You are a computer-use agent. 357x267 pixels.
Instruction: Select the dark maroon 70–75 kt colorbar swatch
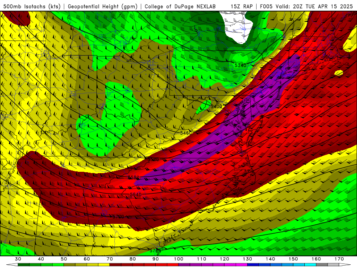tap(116, 264)
